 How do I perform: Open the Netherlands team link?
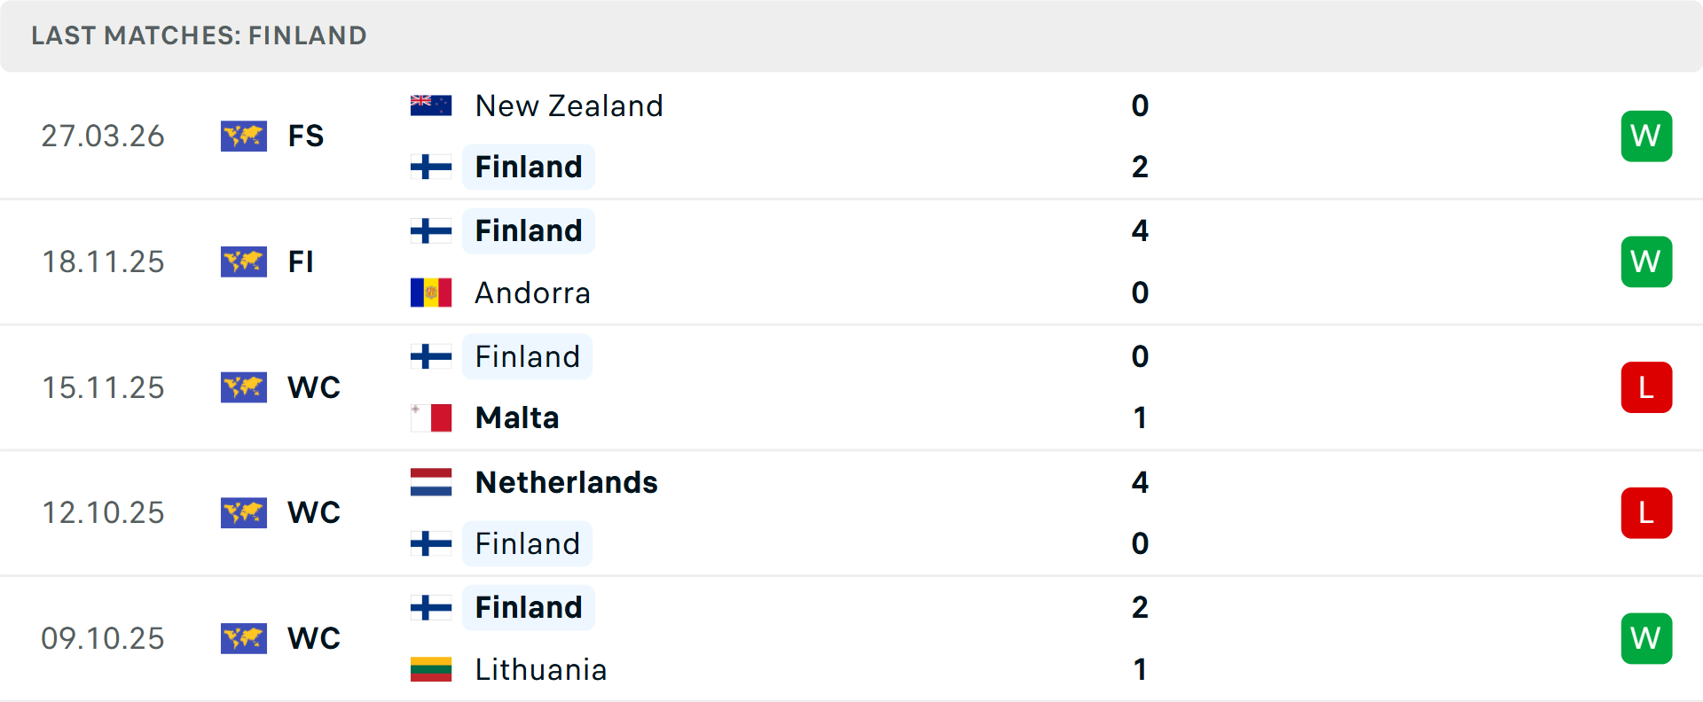(566, 482)
